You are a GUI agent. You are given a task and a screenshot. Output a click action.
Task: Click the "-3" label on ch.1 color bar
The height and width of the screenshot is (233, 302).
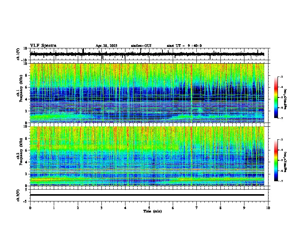coord(281,77)
